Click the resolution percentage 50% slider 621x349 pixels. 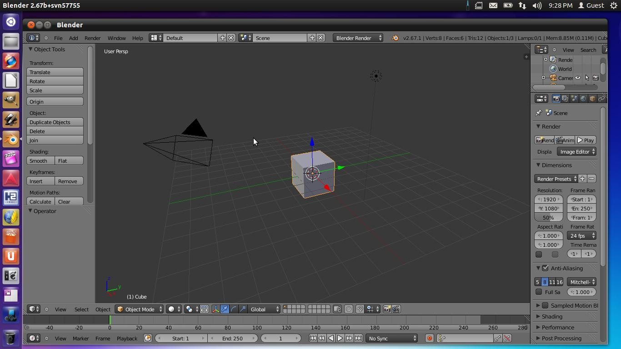(548, 217)
